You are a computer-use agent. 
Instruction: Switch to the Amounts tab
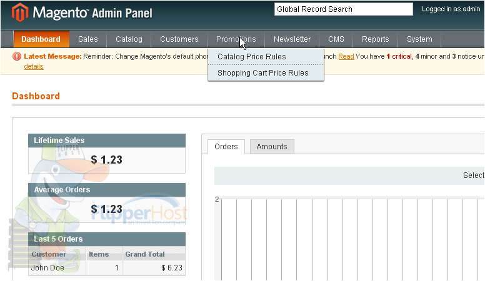[272, 147]
